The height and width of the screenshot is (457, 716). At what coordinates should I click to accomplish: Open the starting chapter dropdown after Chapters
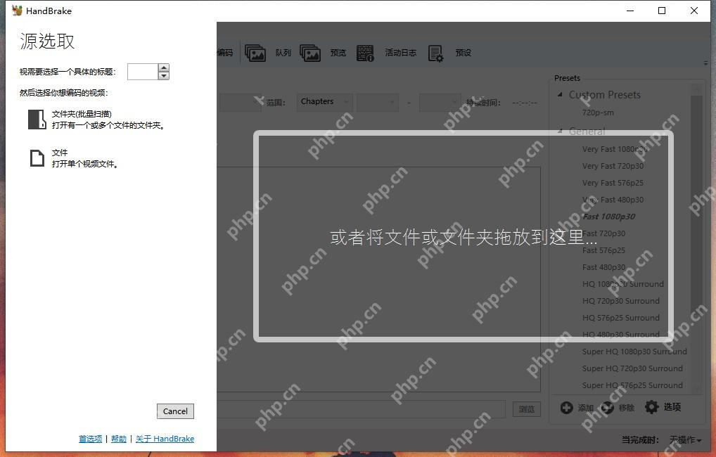point(378,102)
